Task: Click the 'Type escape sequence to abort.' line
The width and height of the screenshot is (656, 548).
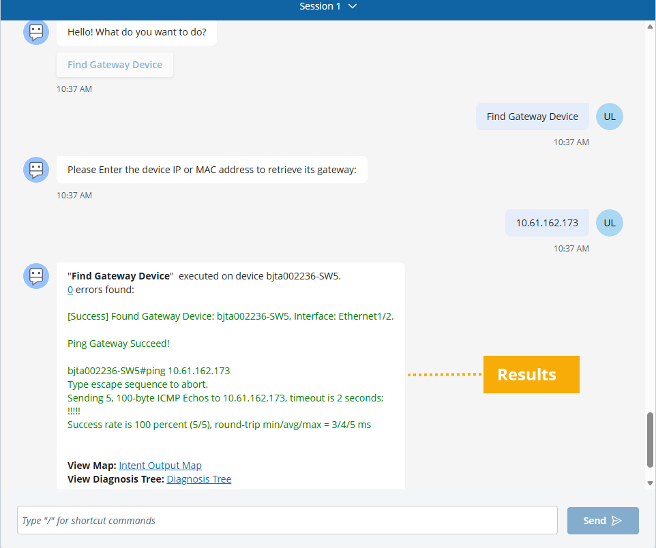Action: point(138,384)
